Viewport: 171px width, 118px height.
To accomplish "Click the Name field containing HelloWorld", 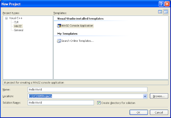I will (87, 90).
